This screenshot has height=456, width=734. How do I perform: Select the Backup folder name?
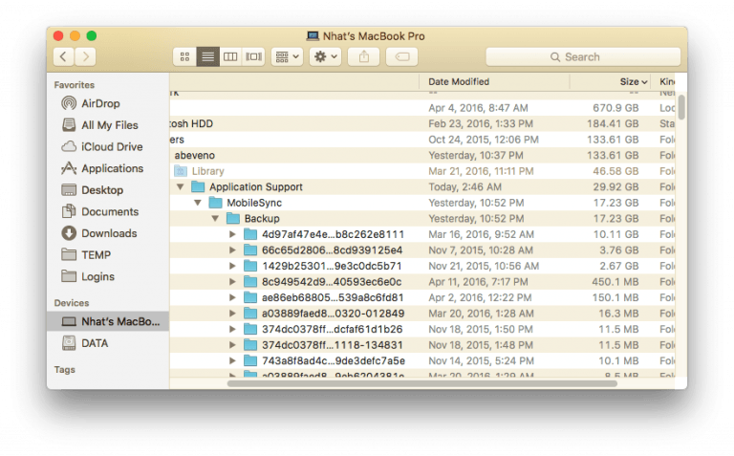coord(262,219)
